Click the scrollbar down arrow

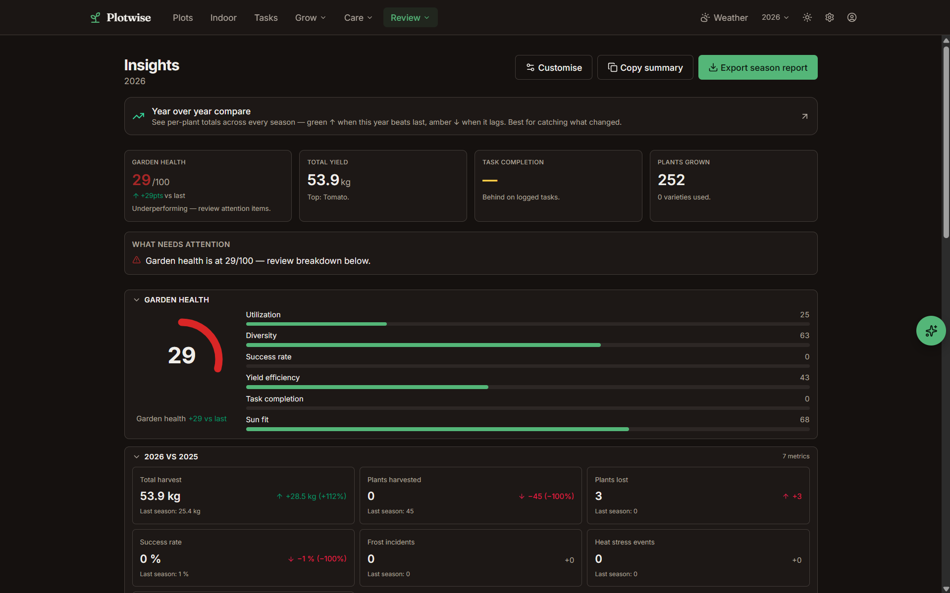(x=946, y=589)
